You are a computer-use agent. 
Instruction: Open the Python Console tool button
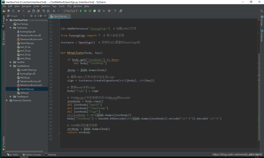(x=32, y=155)
